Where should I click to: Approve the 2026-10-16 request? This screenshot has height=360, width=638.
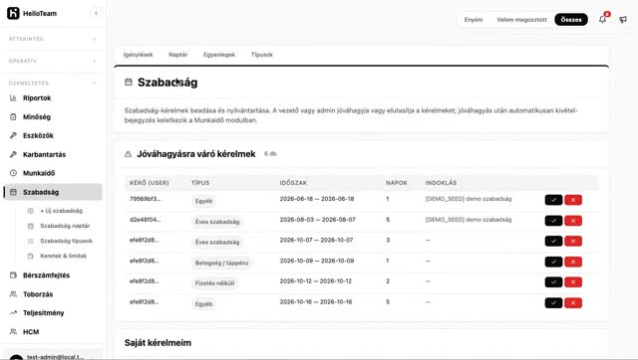tap(553, 302)
